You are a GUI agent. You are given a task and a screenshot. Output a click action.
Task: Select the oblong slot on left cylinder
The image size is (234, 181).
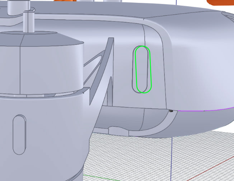point(19,135)
